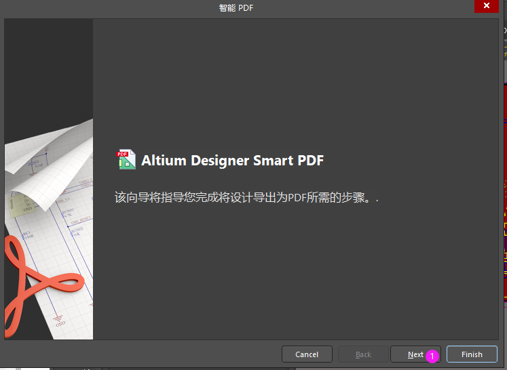Screen dimensions: 507x370
Task: Click the Next button
Action: (x=415, y=354)
